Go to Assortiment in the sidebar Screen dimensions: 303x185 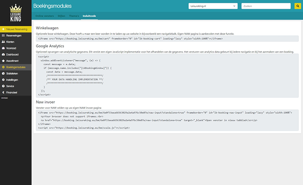click(16, 61)
